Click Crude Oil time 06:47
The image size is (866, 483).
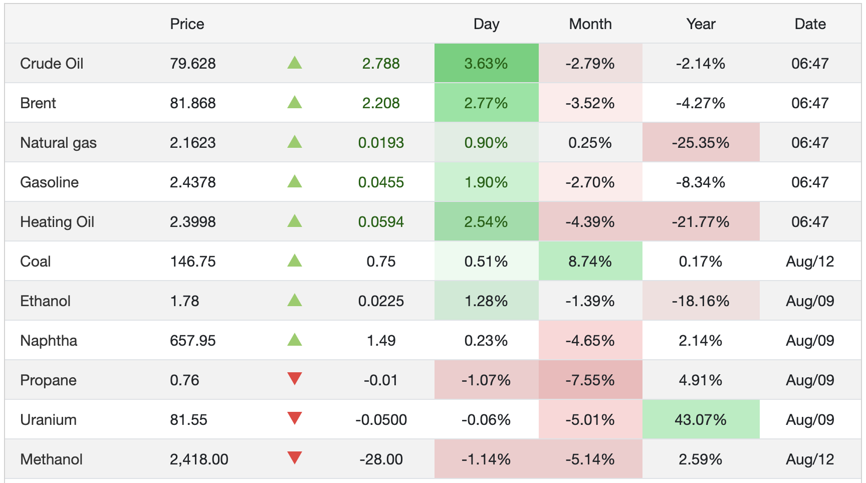click(x=810, y=64)
